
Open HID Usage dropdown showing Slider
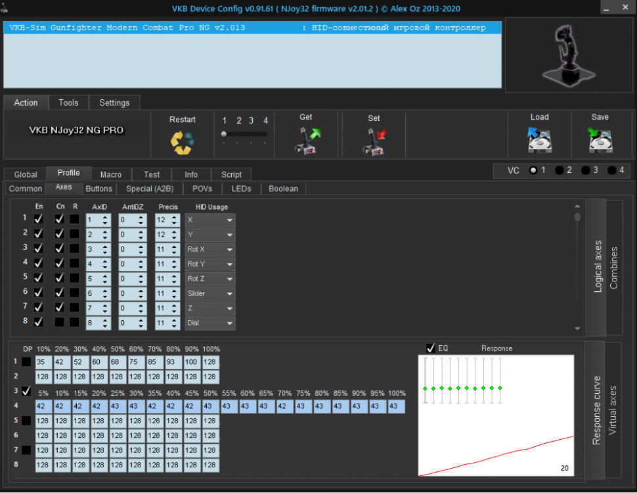pyautogui.click(x=210, y=294)
